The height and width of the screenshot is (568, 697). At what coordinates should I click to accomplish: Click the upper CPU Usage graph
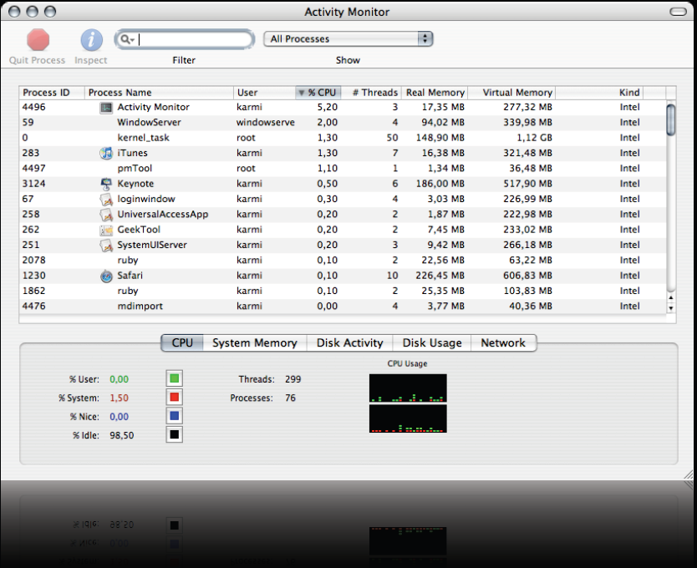pyautogui.click(x=408, y=388)
